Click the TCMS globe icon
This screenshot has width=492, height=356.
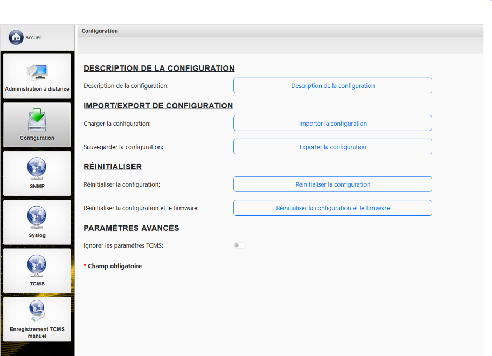[37, 265]
